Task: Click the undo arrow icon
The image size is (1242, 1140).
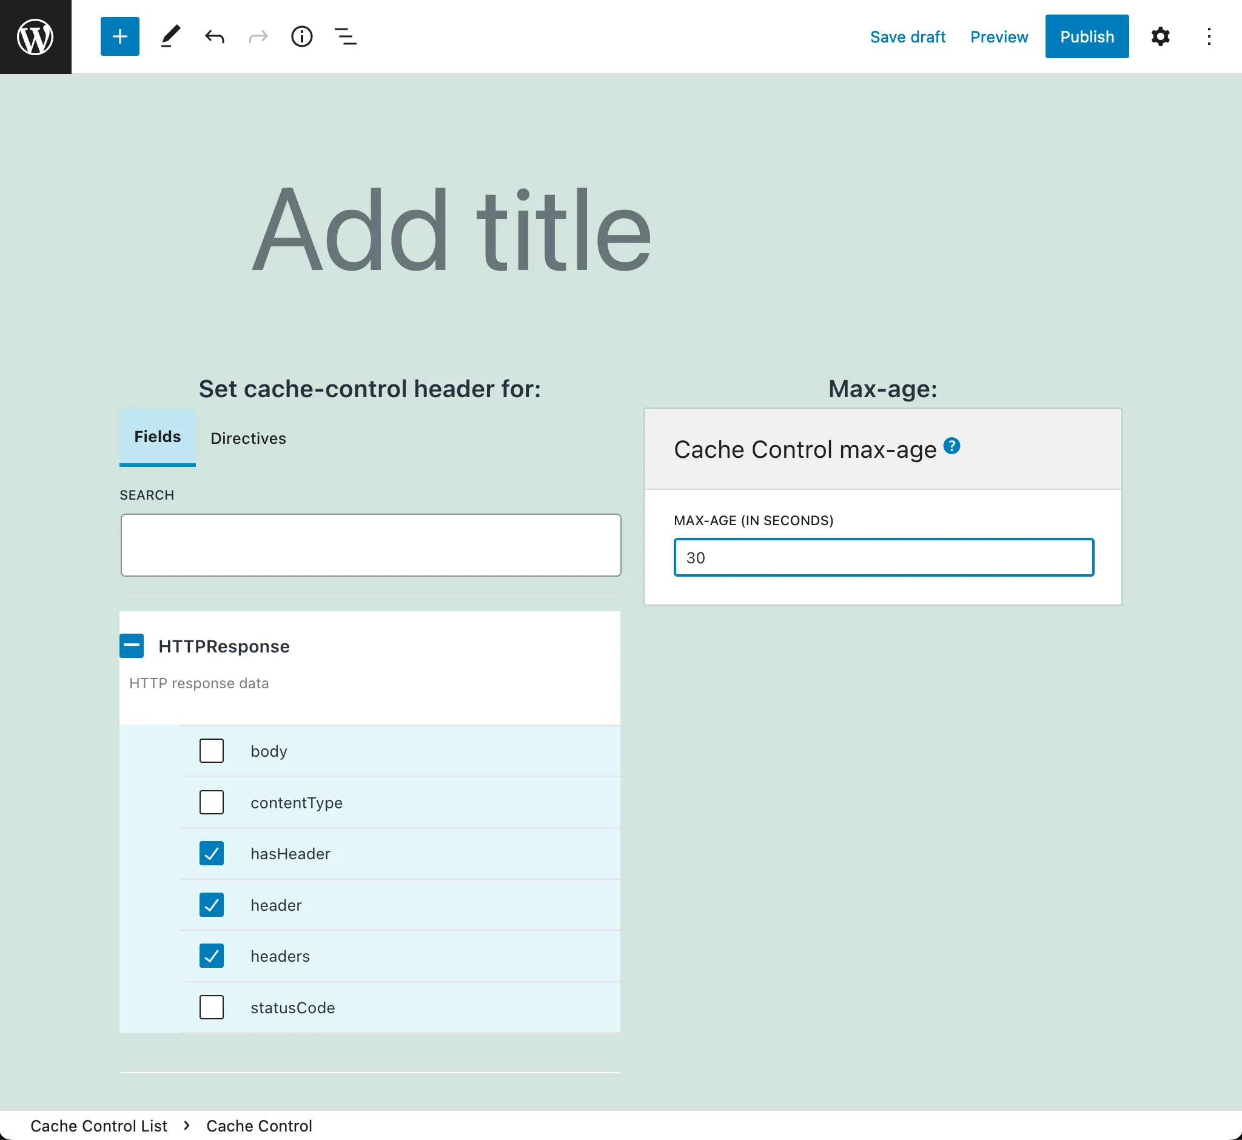Action: (215, 36)
